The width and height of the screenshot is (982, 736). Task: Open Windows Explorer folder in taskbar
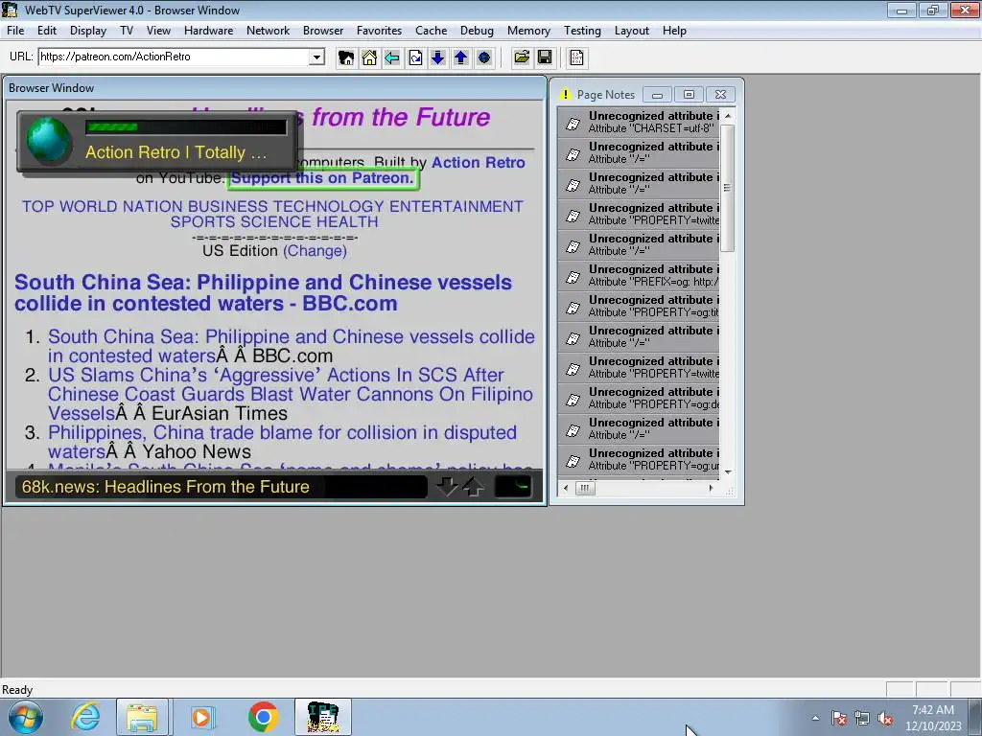pos(142,717)
